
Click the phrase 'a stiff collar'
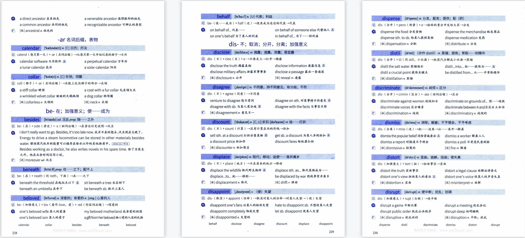[28, 90]
